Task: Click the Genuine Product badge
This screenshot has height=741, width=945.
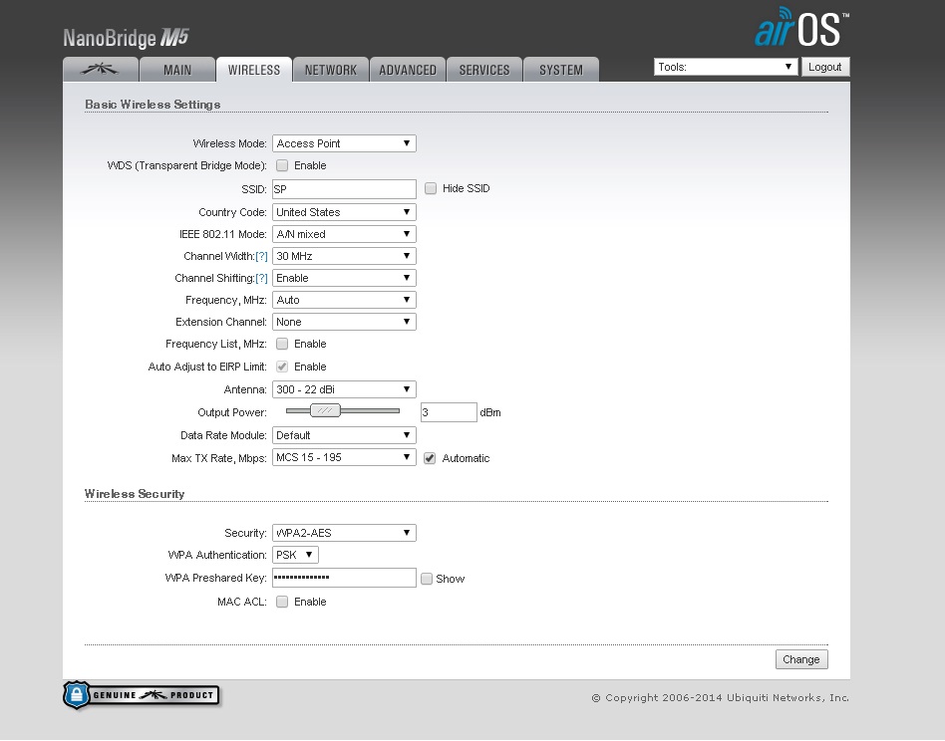Action: (x=142, y=695)
